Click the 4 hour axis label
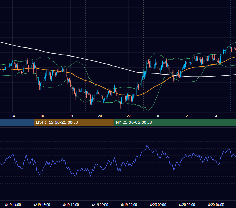The image size is (236, 208). click(216, 116)
